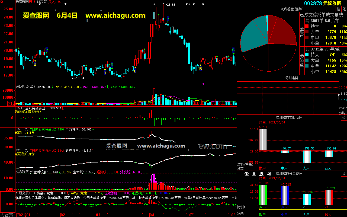Click the BS决策 indicator label
The height and width of the screenshot is (217, 347).
42,2
